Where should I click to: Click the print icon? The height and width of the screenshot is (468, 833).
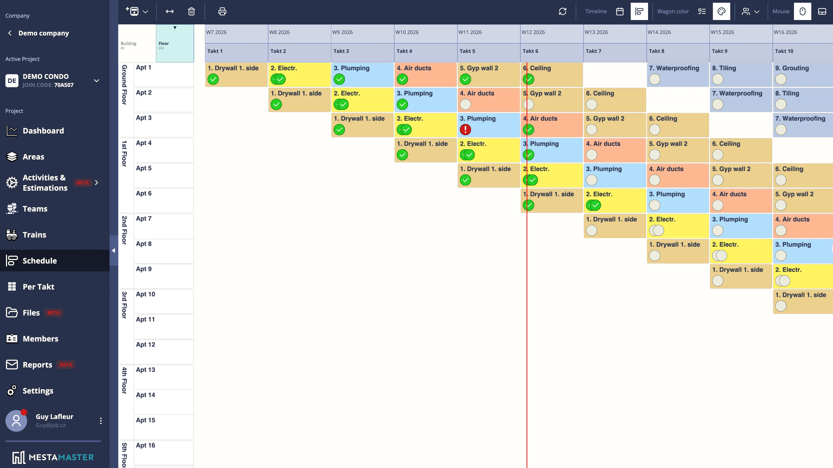[222, 12]
